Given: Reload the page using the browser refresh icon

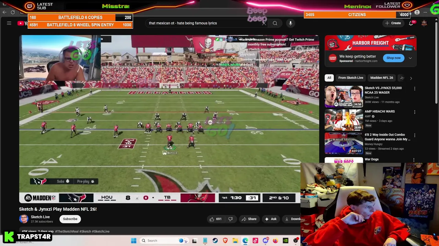Looking at the screenshot, I should pos(13,12).
